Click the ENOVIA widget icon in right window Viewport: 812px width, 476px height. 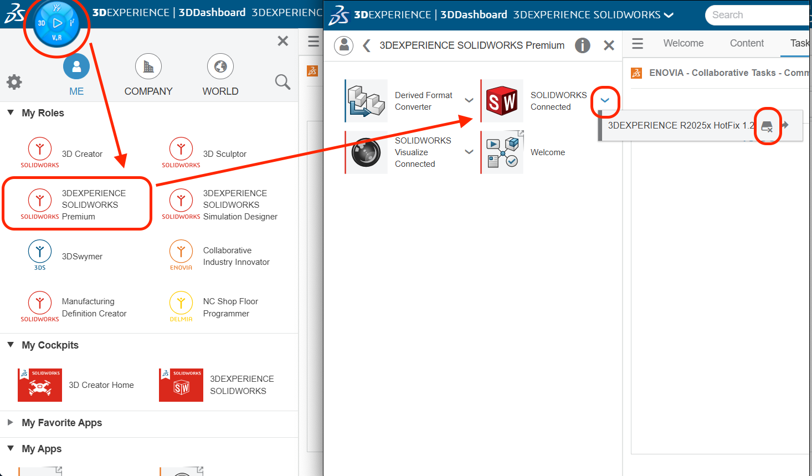636,73
